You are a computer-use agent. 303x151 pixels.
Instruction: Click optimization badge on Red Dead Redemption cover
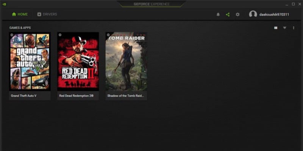60,35
